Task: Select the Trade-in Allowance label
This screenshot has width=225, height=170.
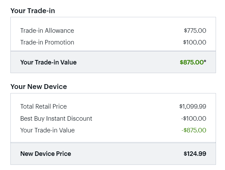Action: click(47, 31)
